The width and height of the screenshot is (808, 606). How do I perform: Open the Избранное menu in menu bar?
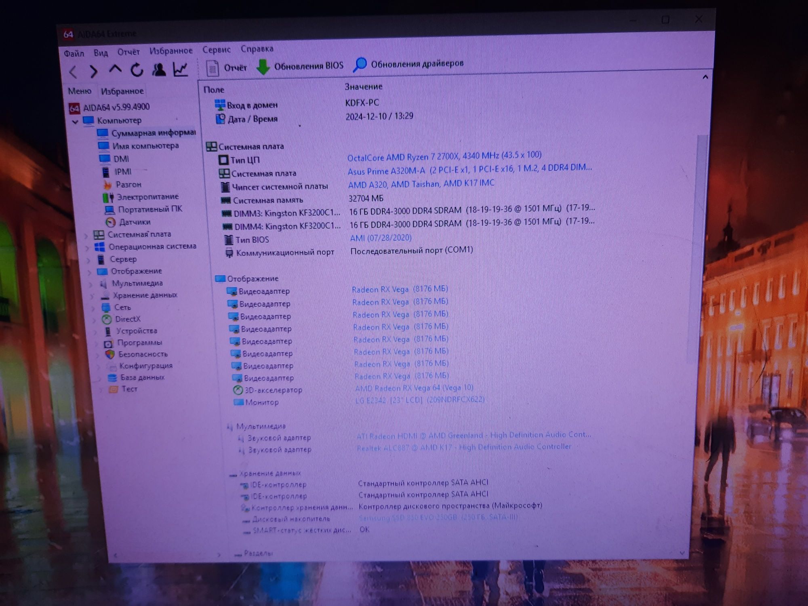[171, 51]
